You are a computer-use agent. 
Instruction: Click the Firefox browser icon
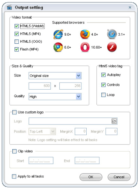click(85, 34)
